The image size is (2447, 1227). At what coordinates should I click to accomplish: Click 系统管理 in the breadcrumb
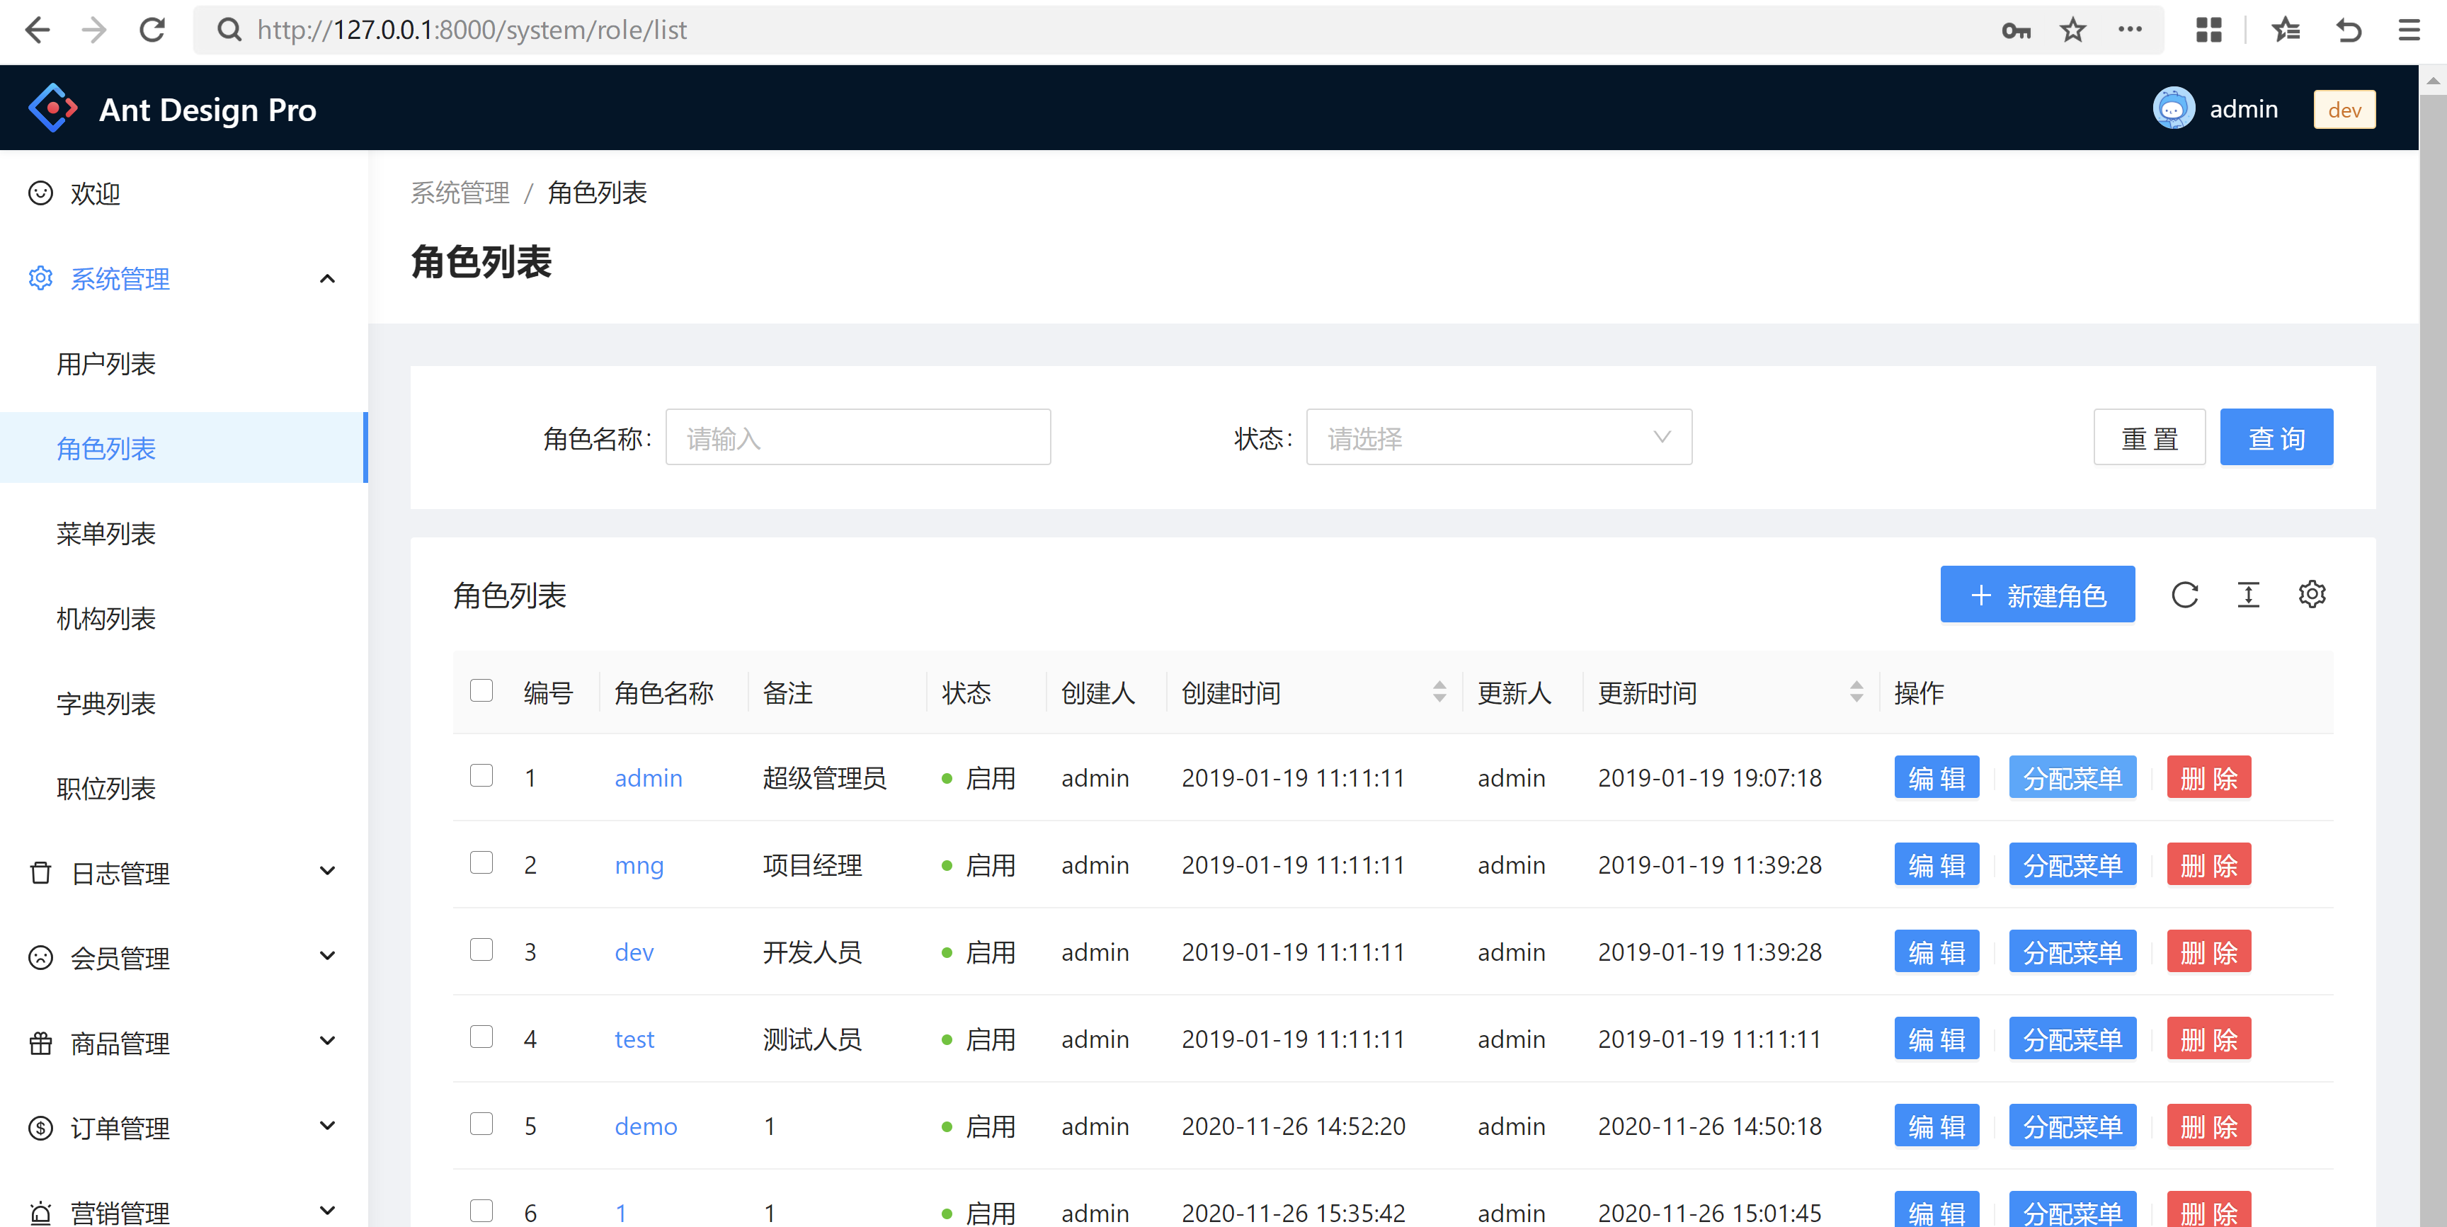(x=460, y=193)
